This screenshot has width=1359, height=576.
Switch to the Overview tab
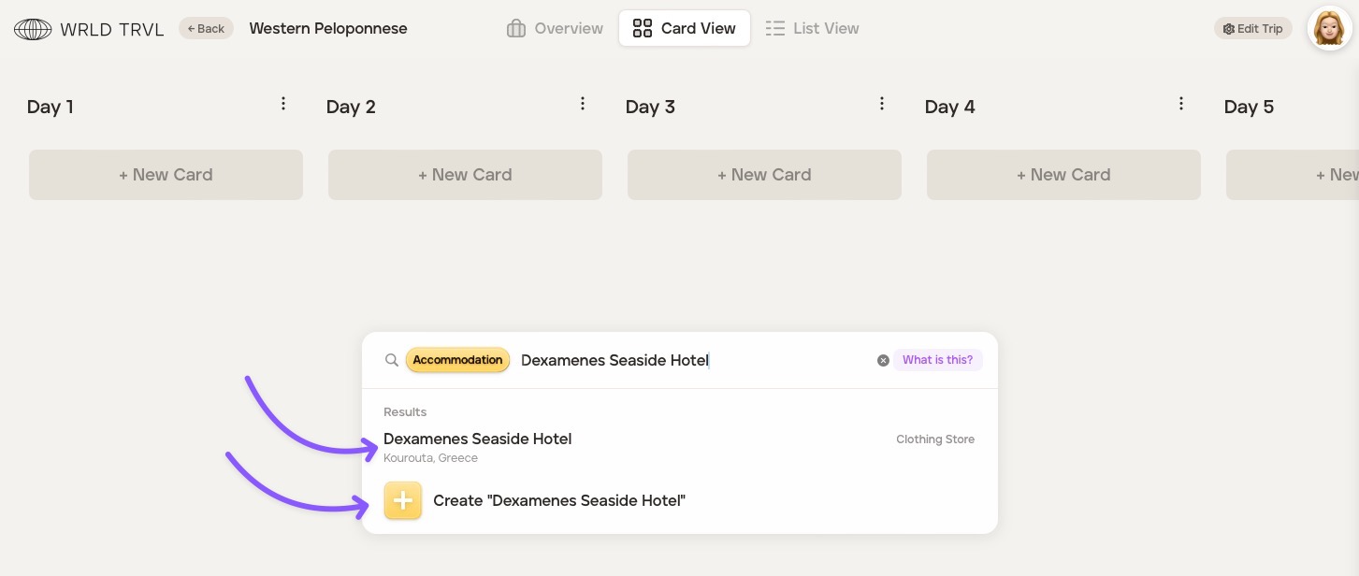coord(555,29)
